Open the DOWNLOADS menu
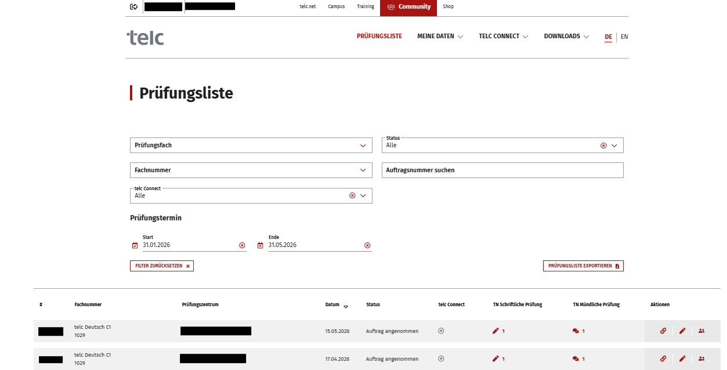The image size is (727, 370). [x=566, y=37]
